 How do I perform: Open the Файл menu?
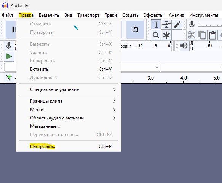click(x=7, y=15)
